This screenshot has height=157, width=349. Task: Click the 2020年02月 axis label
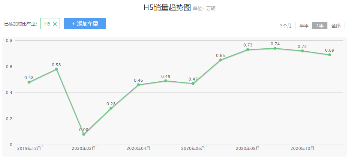(x=84, y=149)
